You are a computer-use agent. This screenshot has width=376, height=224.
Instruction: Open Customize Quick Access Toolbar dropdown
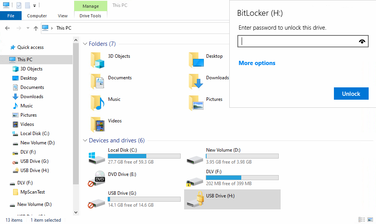(34, 5)
